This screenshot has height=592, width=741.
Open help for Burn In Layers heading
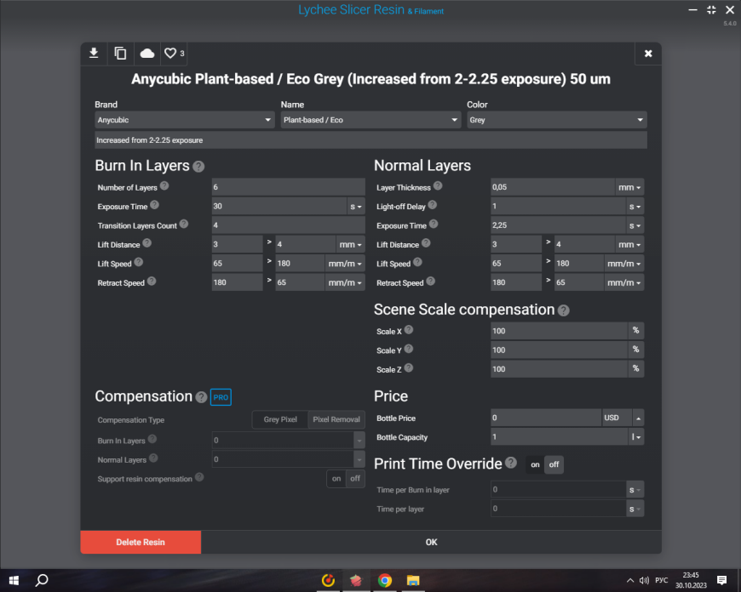pos(199,167)
